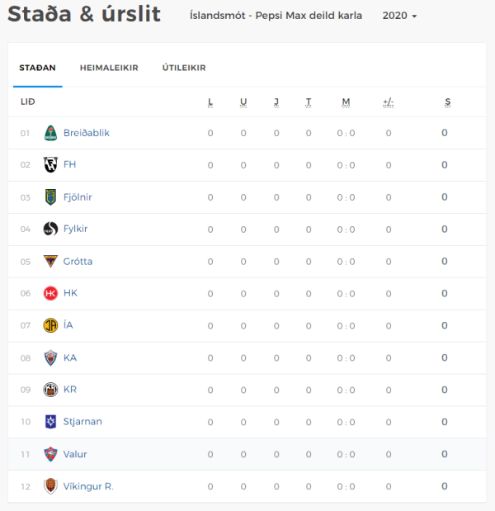
Task: Click the Fylkir club logo
Action: [50, 229]
